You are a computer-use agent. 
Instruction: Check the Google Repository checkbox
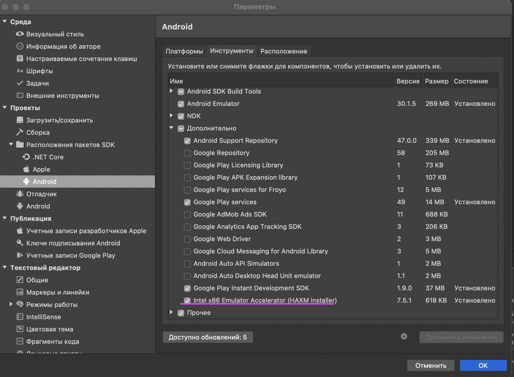[187, 153]
